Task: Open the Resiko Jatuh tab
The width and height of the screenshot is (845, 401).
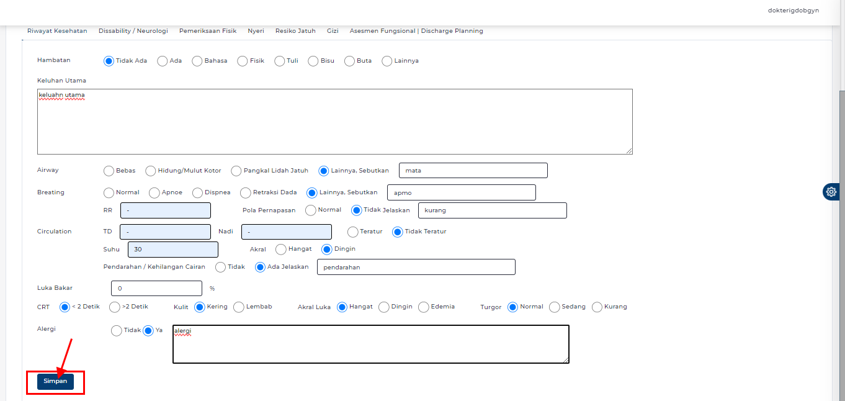Action: pos(295,30)
